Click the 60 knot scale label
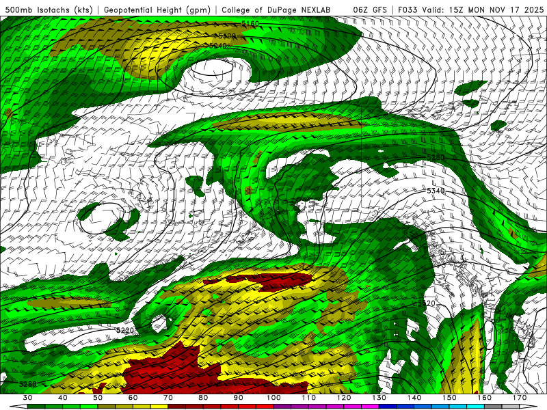Viewport: 547px width, 410px height. click(133, 398)
